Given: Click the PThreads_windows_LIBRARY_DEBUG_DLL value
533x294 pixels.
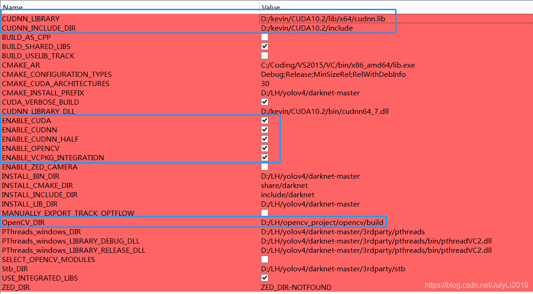Looking at the screenshot, I should click(376, 241).
